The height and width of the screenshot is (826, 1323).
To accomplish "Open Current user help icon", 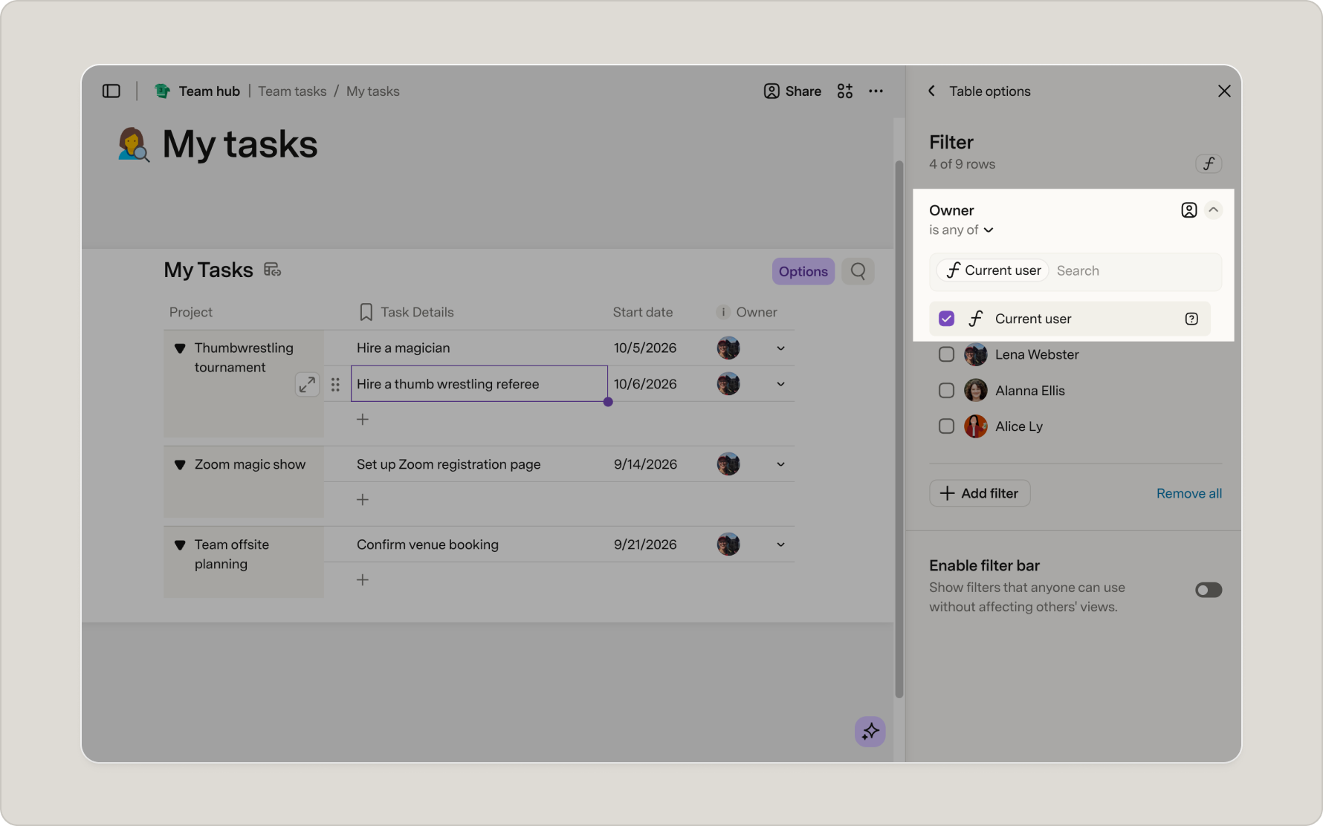I will [1191, 319].
